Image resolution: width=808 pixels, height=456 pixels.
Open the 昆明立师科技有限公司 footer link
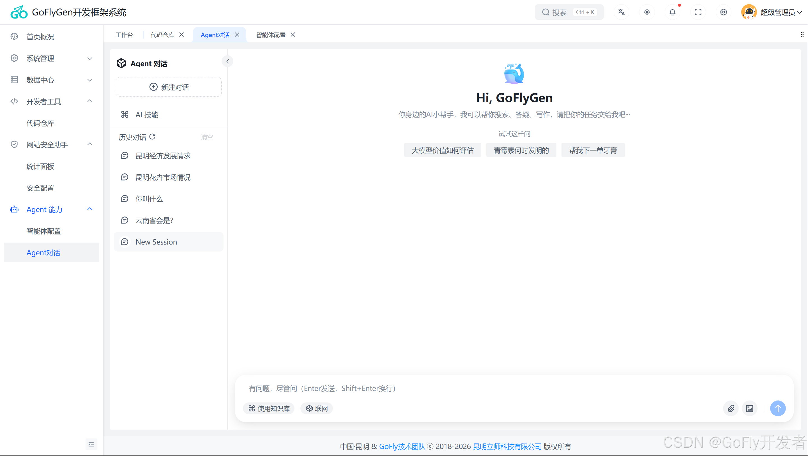(x=507, y=446)
